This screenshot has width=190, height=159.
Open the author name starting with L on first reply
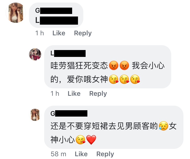[x=68, y=53]
